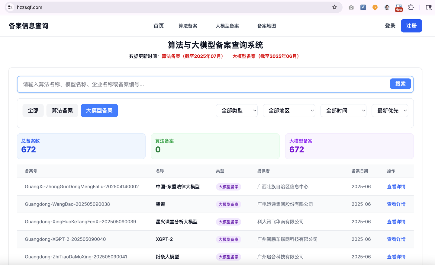The width and height of the screenshot is (435, 265).
Task: Click the XGPT-2 name cell
Action: click(164, 239)
